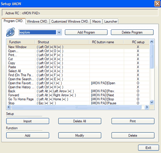Click the vertical scrollbar thumb
This screenshot has height=153, width=161.
click(x=152, y=56)
